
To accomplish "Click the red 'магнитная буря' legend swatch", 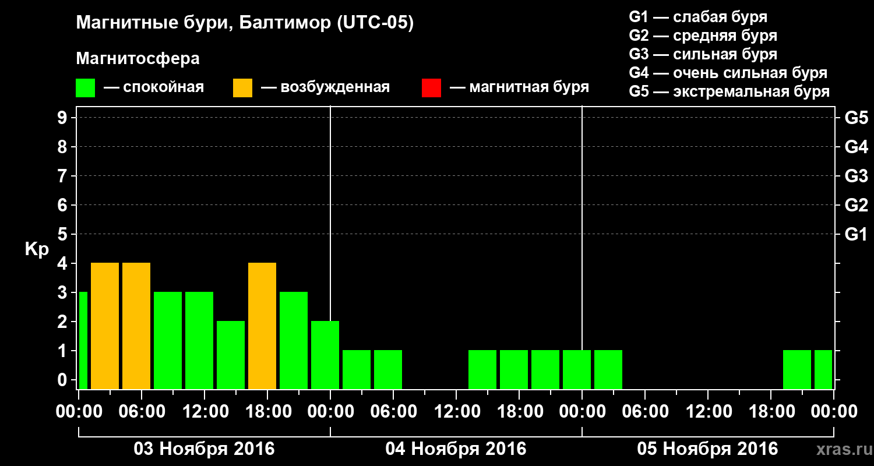I will coord(431,88).
